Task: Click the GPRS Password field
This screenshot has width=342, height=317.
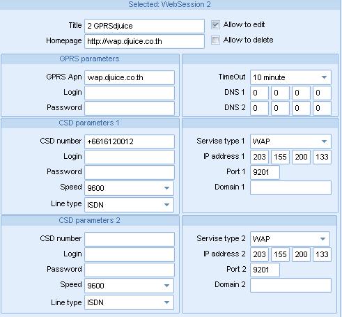Action: tap(130, 108)
